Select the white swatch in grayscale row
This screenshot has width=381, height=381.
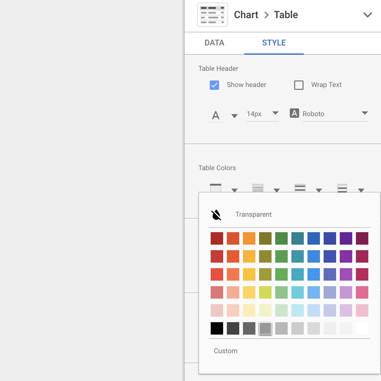(x=362, y=328)
